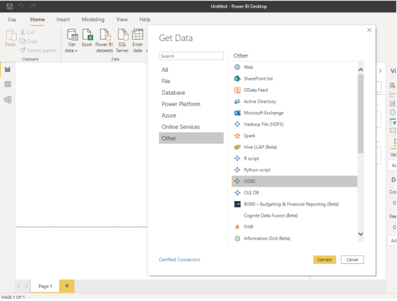397x301 pixels.
Task: Choose the BI360 Budgeting connector icon
Action: click(237, 204)
